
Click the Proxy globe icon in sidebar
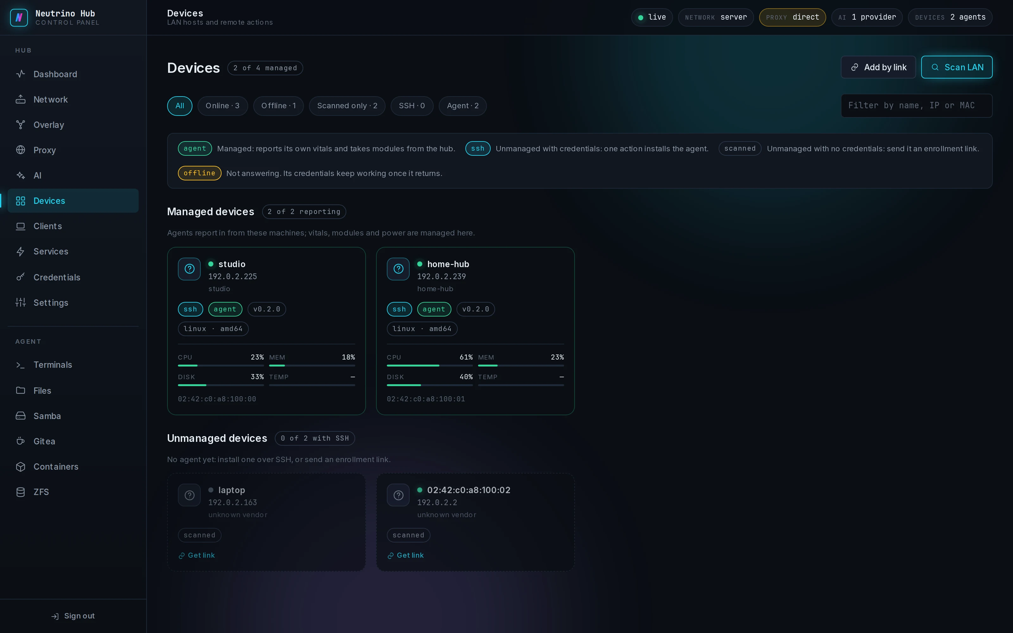21,150
